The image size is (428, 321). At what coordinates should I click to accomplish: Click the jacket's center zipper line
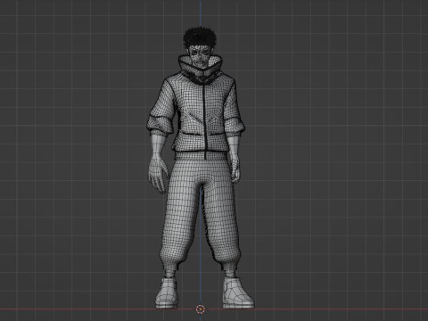pyautogui.click(x=205, y=118)
